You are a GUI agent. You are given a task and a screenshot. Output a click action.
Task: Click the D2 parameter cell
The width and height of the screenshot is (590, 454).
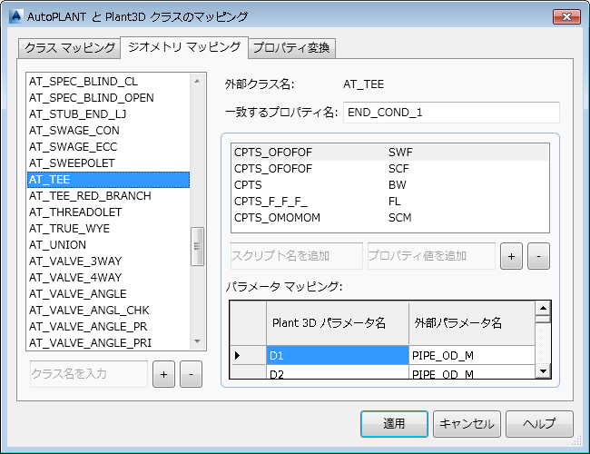(x=338, y=372)
